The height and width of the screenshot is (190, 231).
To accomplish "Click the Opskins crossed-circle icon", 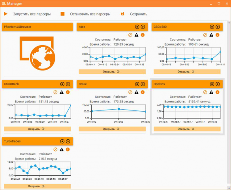I will pos(205,92).
